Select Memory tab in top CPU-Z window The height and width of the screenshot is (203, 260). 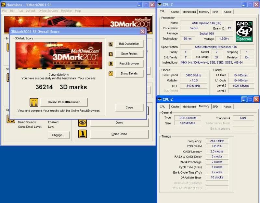[204, 12]
